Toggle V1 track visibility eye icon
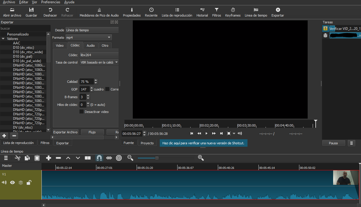The height and width of the screenshot is (207, 361). click(12, 182)
